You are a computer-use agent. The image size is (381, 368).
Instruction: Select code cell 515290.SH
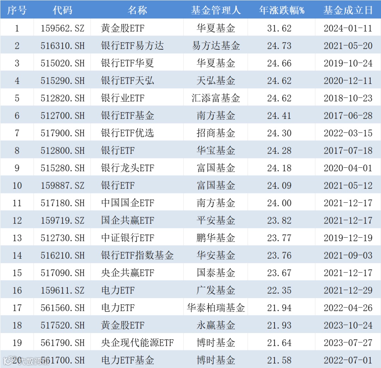62,81
